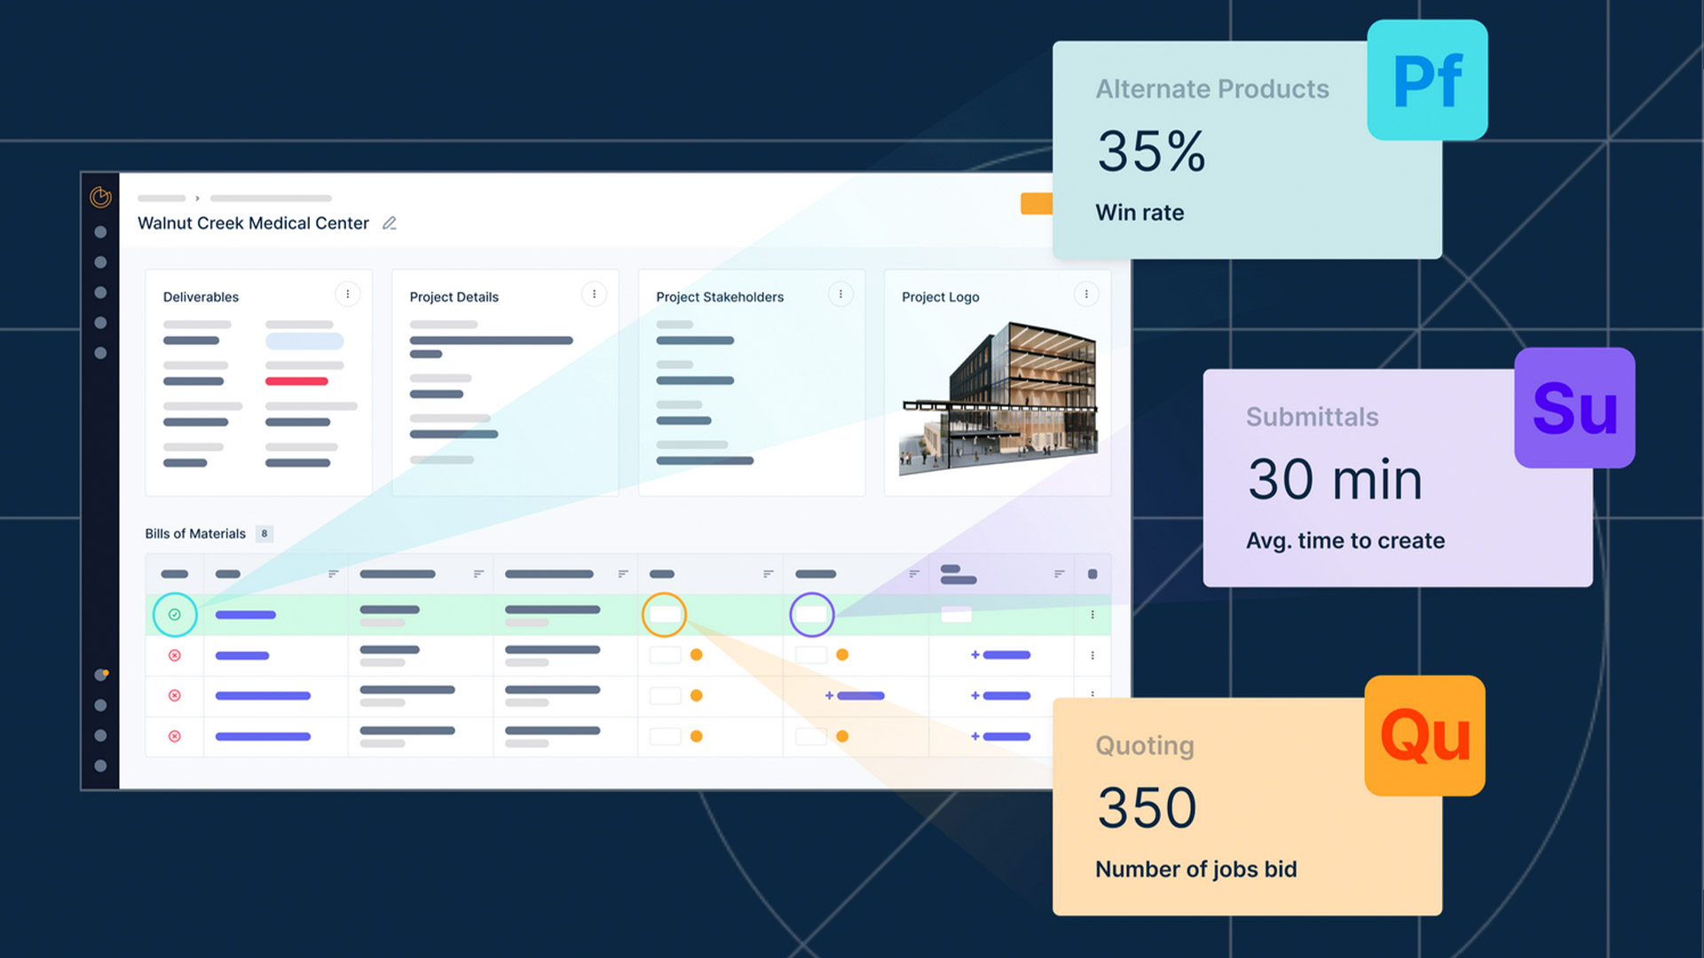The width and height of the screenshot is (1704, 958).
Task: Open the sort filter on second table column
Action: coord(333,574)
